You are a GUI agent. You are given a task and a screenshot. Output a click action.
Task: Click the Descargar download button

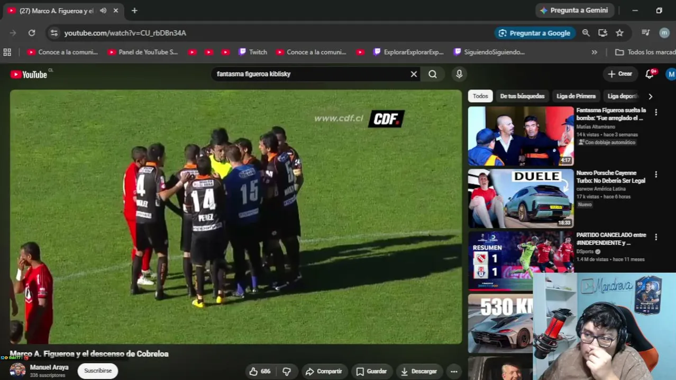click(419, 372)
